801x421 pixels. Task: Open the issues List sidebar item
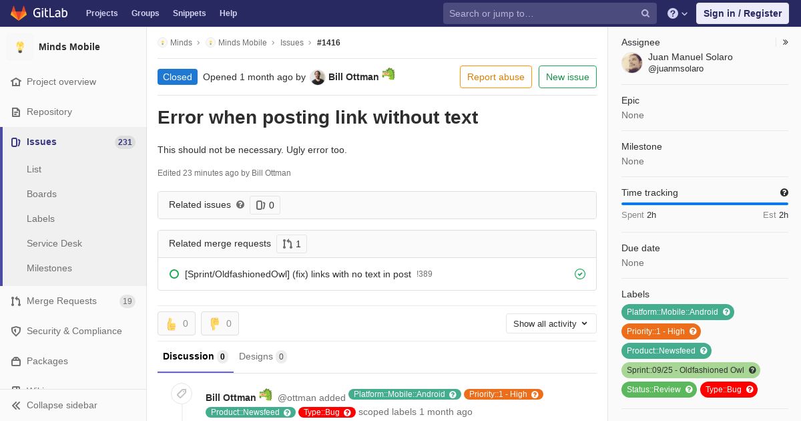pos(34,169)
